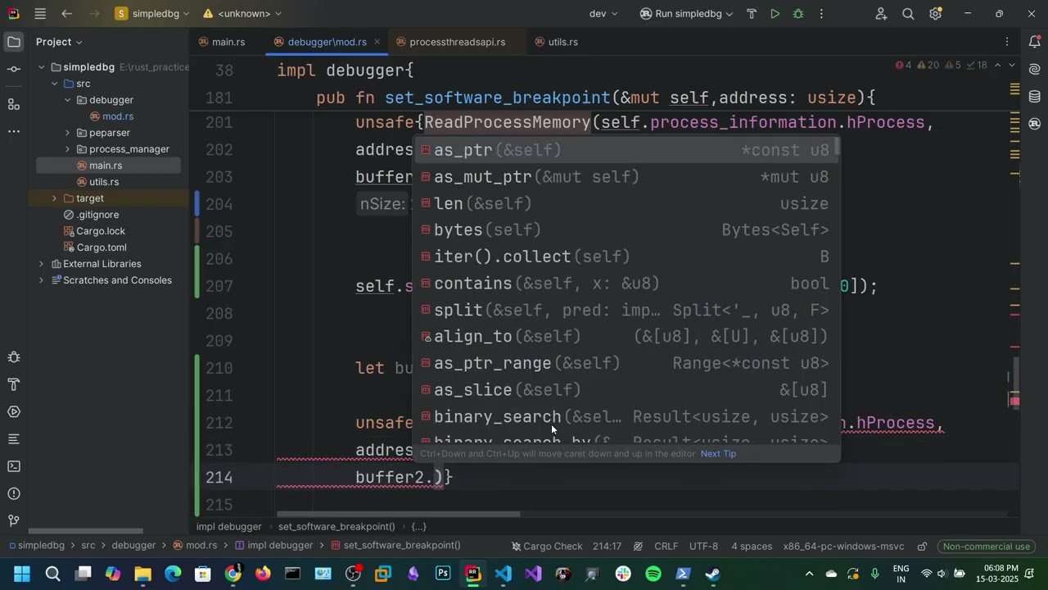Expand External Libraries node
This screenshot has width=1048, height=590.
(41, 264)
